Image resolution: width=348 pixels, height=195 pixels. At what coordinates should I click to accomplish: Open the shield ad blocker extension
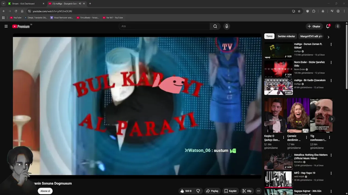(307, 11)
